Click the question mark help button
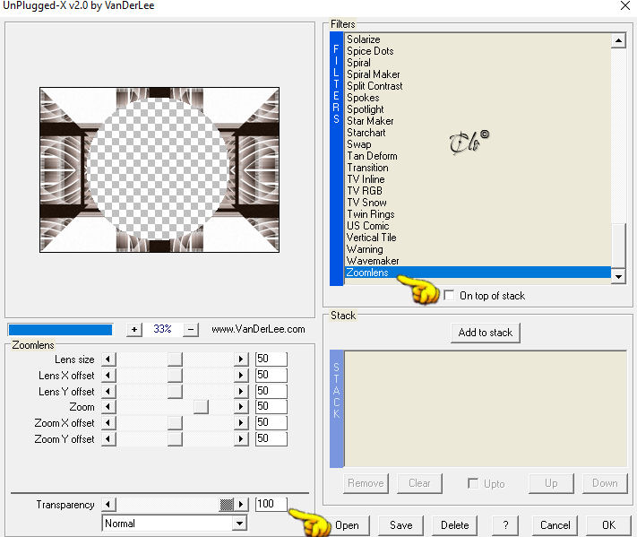637x537 pixels. point(505,525)
